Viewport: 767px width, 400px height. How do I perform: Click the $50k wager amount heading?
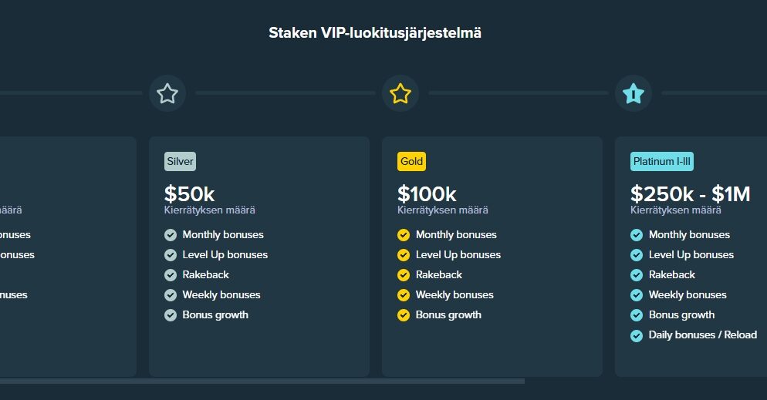(x=189, y=194)
